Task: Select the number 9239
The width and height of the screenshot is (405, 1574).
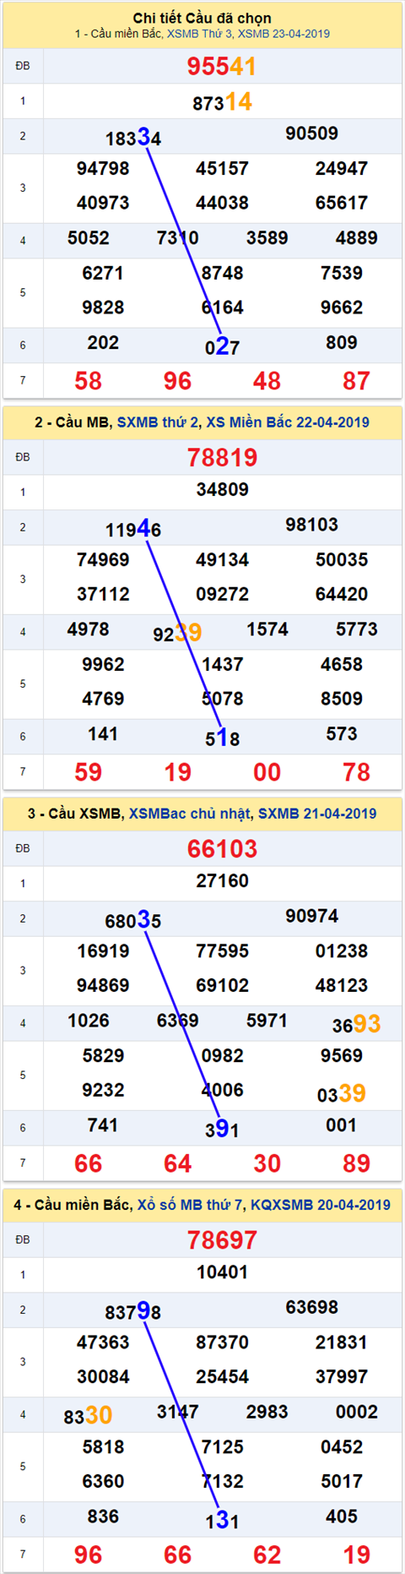Action: click(x=177, y=632)
